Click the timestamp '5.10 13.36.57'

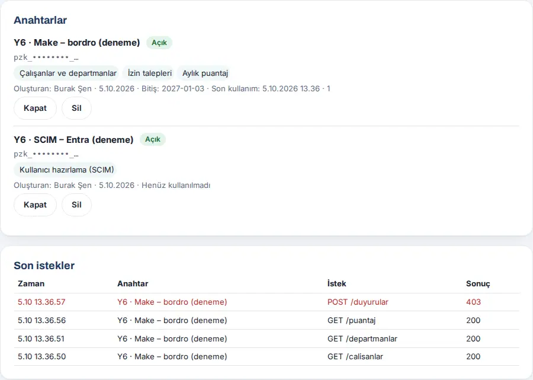click(x=41, y=302)
